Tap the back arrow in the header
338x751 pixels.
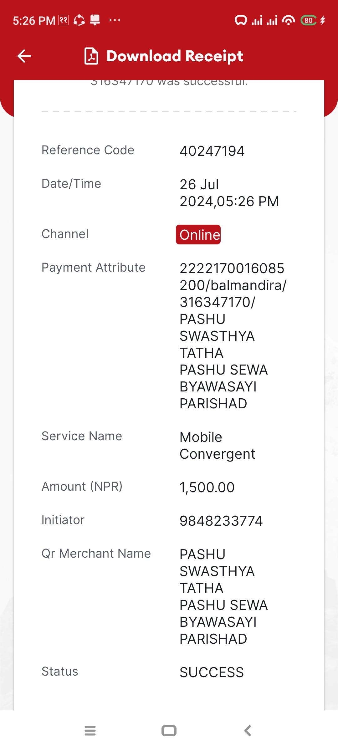click(24, 56)
